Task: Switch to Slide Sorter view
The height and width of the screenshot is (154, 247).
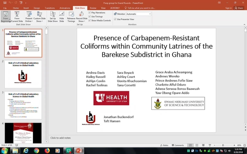Action: 197,145
